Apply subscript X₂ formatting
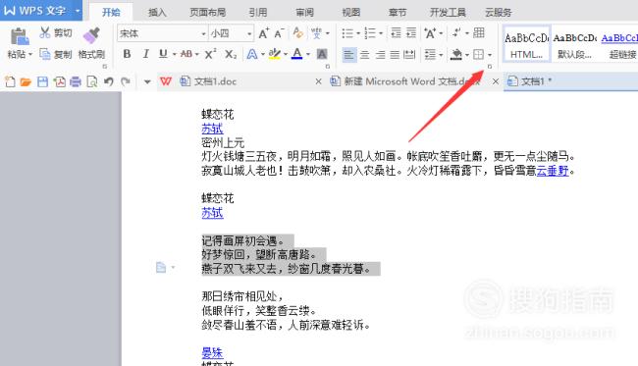The height and width of the screenshot is (366, 638). pyautogui.click(x=231, y=54)
